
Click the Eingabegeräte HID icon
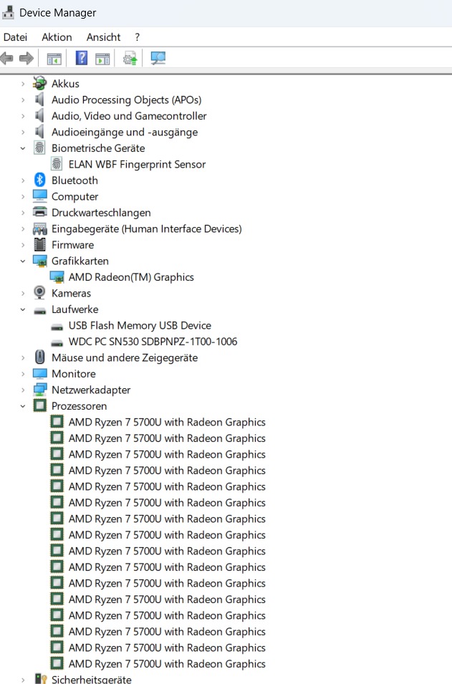[x=39, y=228]
